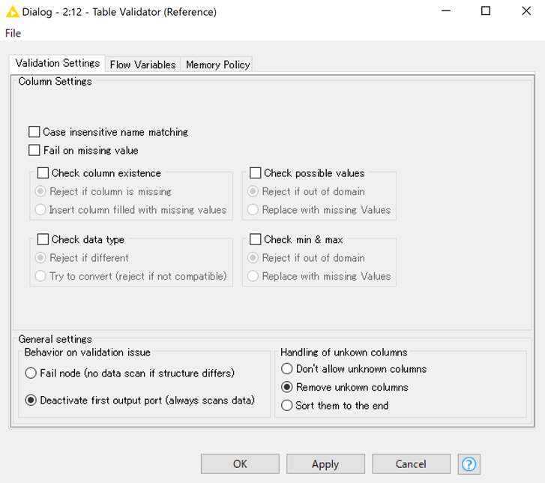Select the Validation Settings tab
Screen dimensions: 545x483
click(58, 63)
